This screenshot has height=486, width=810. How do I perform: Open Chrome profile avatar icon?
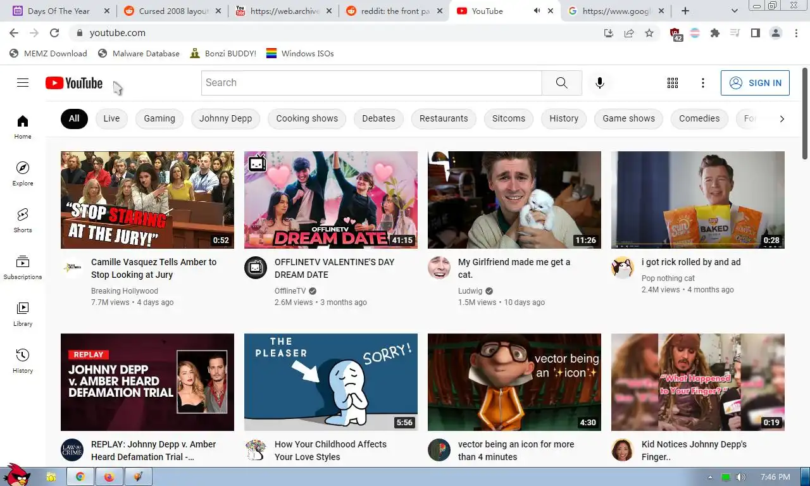(x=776, y=33)
